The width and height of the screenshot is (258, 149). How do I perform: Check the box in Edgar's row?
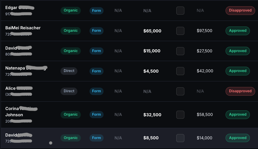click(x=180, y=11)
